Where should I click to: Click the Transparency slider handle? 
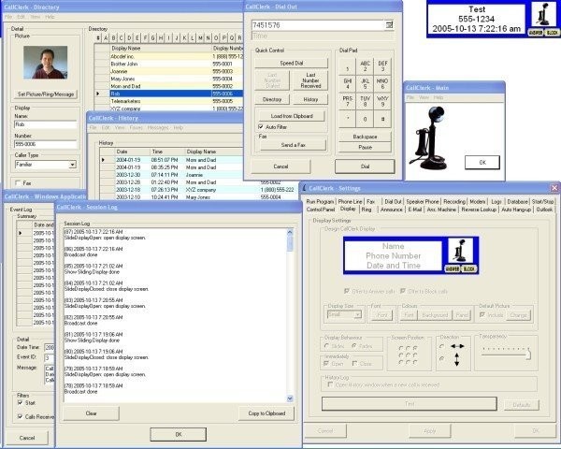pos(528,354)
